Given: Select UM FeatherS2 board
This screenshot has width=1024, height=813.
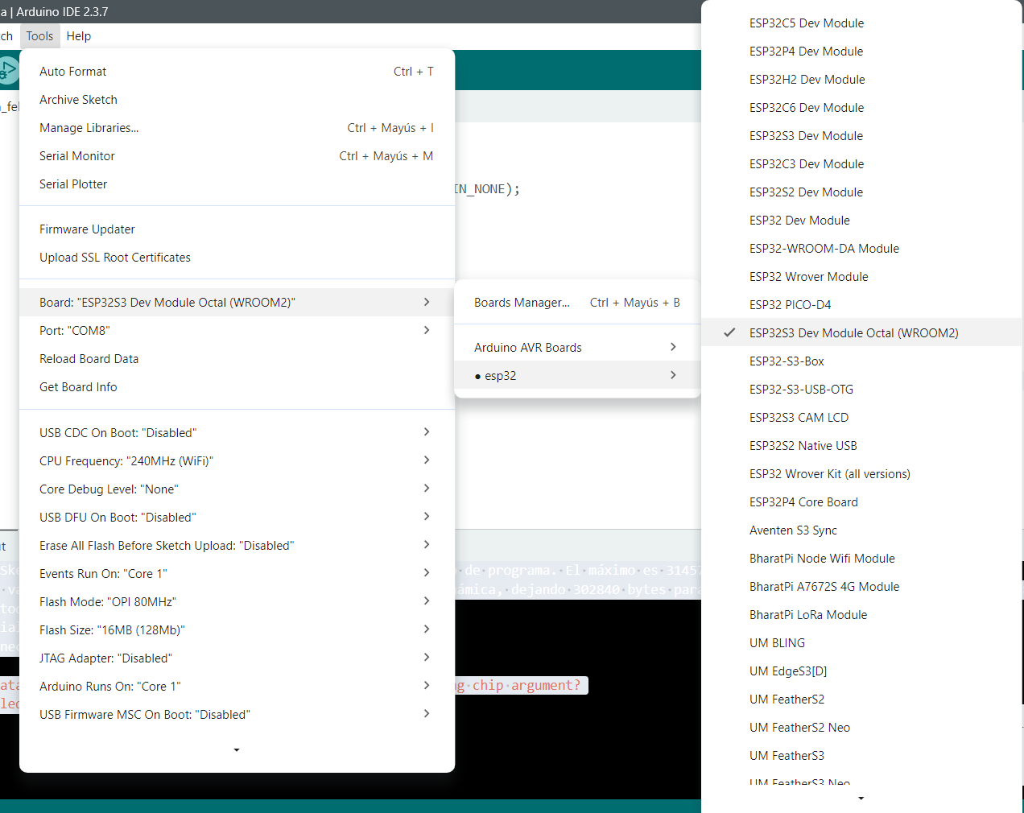Looking at the screenshot, I should [x=862, y=700].
